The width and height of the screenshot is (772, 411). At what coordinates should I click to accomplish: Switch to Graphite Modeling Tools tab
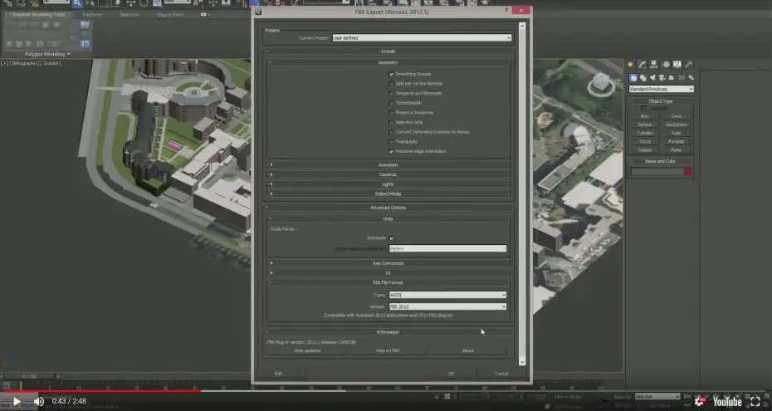(x=39, y=15)
